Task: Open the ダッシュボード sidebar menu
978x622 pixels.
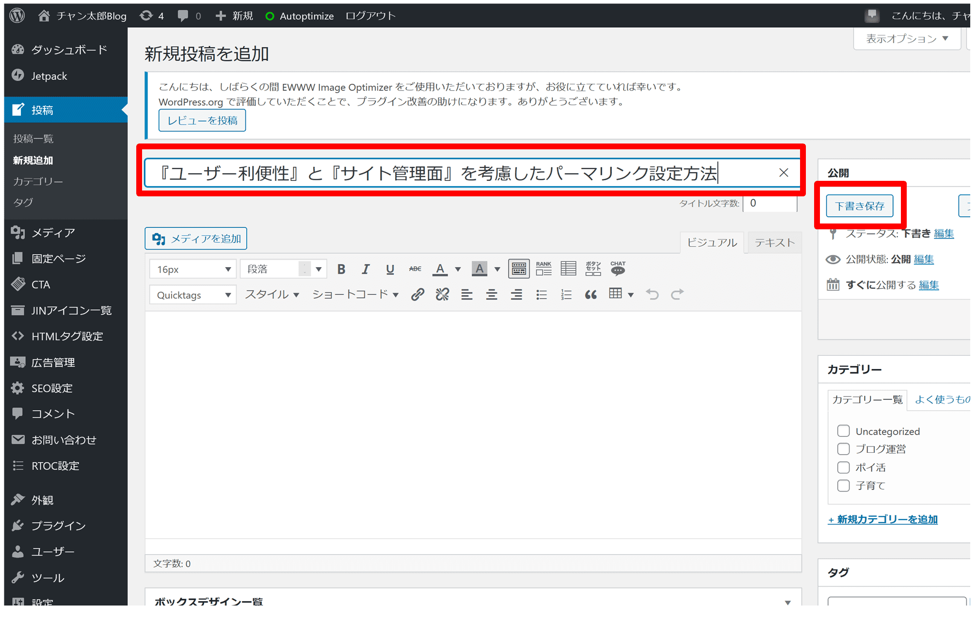Action: [x=66, y=49]
